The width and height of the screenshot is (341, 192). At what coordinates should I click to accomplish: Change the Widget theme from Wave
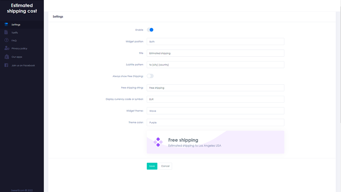(x=215, y=111)
